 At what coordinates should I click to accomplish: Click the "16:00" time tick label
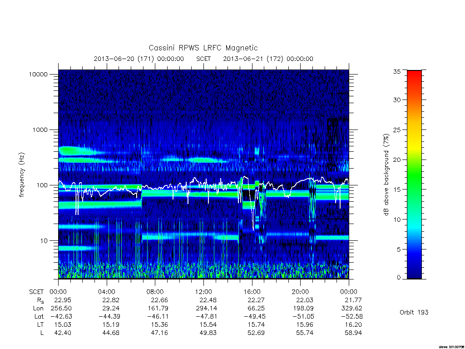pos(252,292)
